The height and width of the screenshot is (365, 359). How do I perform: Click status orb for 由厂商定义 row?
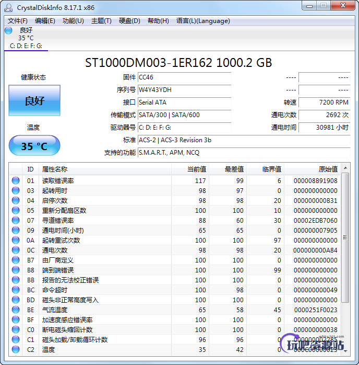(16, 260)
